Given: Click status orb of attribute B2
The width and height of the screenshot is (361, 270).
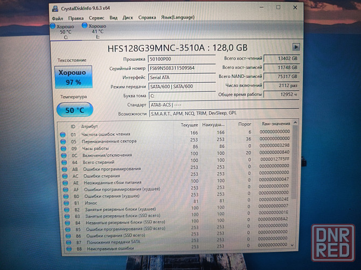Looking at the screenshot, I should (67, 210).
